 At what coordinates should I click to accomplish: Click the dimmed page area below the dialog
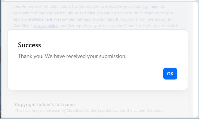[97, 93]
